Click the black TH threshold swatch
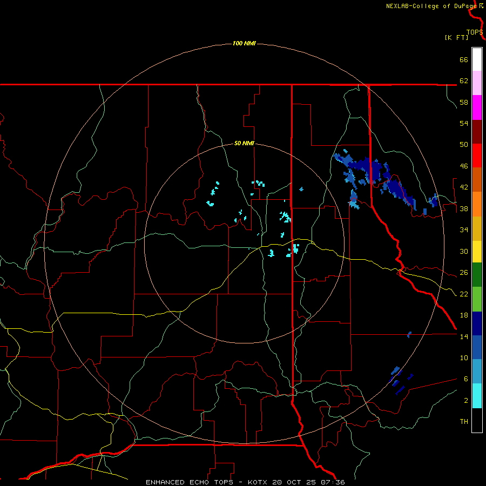The image size is (486, 486). tap(477, 420)
